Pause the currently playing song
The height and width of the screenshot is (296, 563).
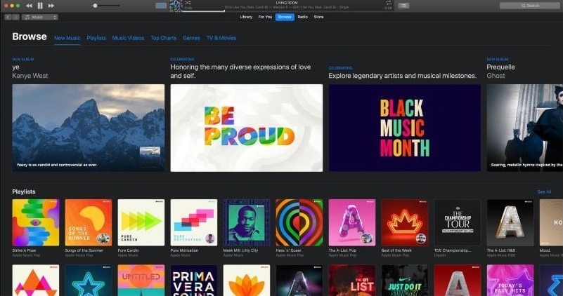(x=40, y=6)
